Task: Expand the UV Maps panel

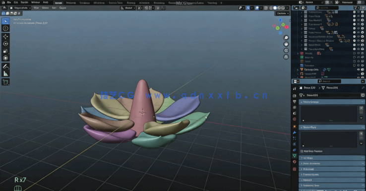Action: pos(331,158)
